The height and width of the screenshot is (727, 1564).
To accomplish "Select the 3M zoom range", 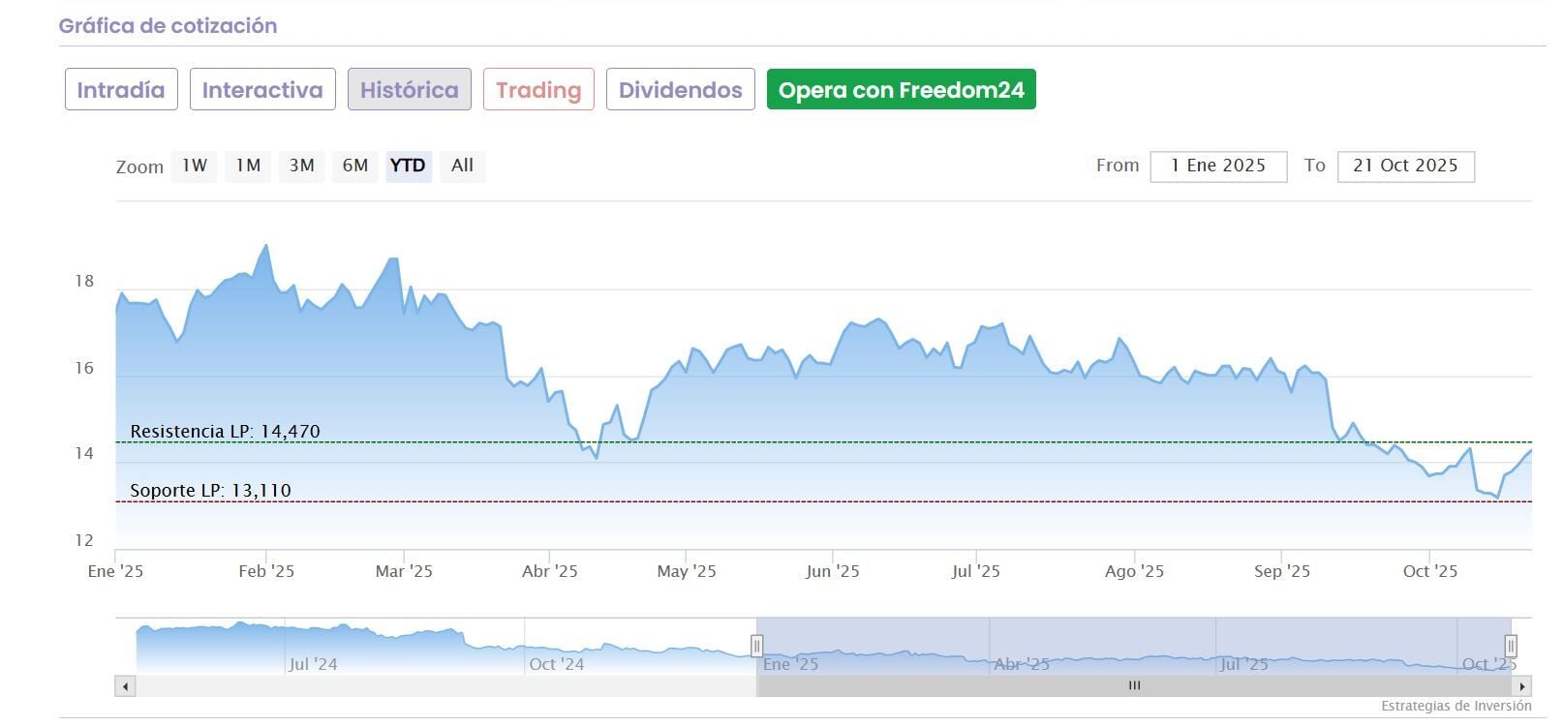I will point(301,166).
